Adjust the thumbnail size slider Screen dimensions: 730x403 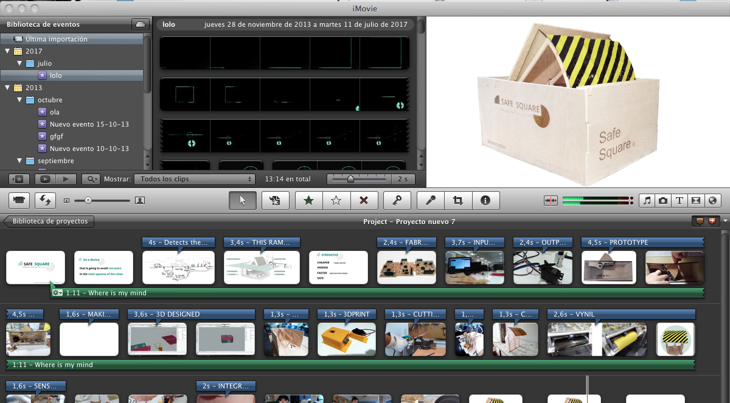[89, 200]
